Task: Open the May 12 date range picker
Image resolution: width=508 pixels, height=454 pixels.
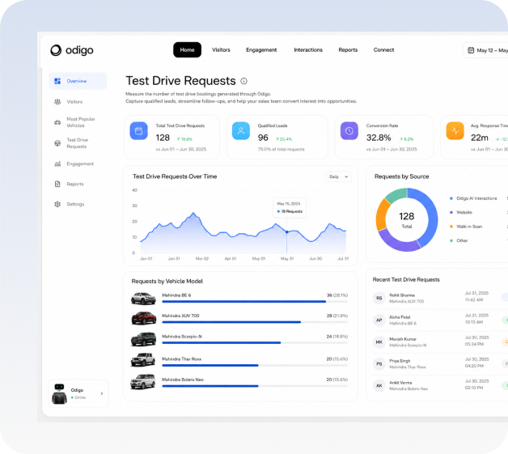Action: [486, 50]
